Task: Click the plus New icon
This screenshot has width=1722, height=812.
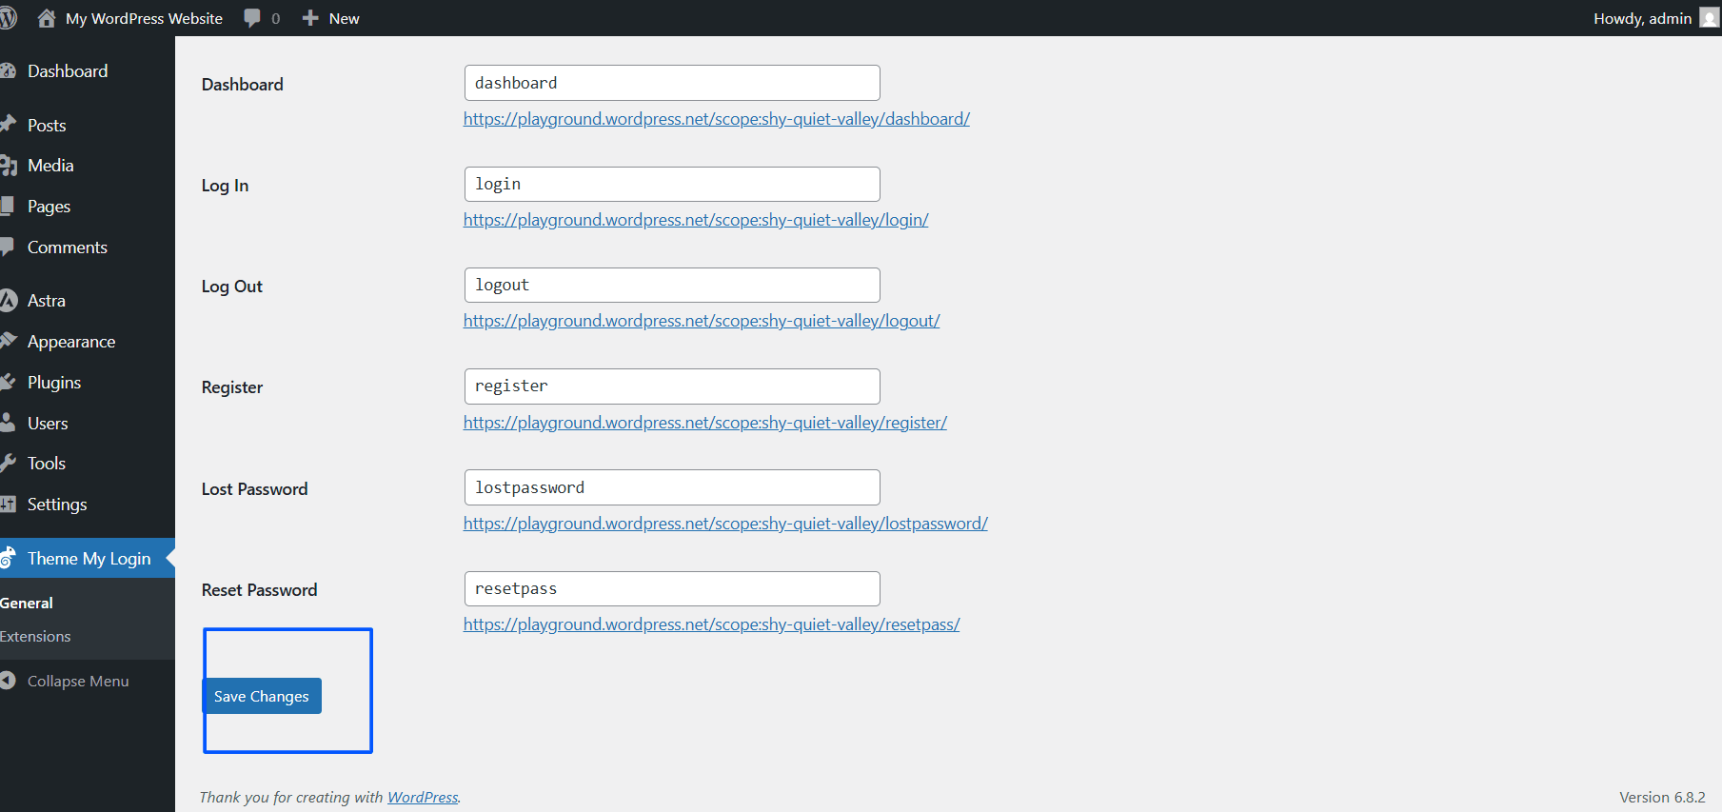Action: (310, 18)
